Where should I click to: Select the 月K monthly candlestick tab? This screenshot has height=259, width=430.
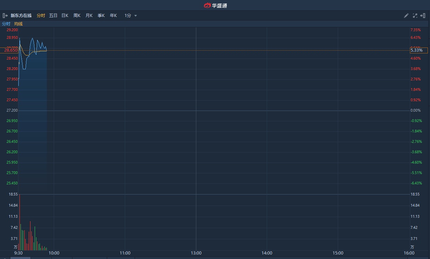tap(89, 16)
